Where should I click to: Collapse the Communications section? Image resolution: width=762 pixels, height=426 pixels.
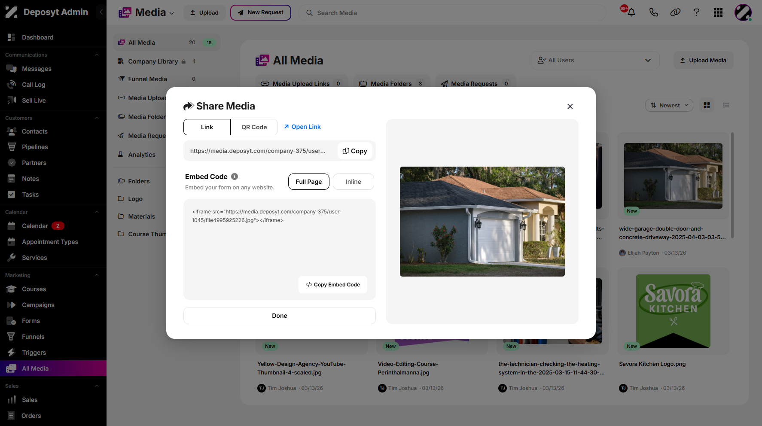point(97,55)
